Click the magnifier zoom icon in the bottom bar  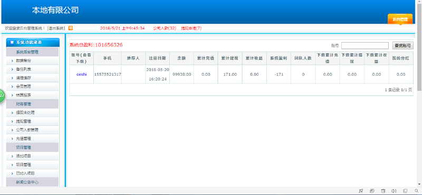pos(417,191)
